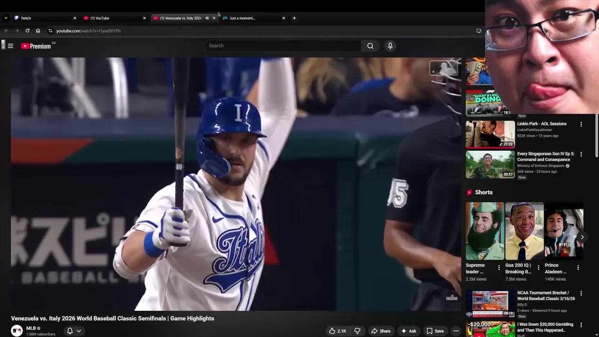The width and height of the screenshot is (599, 337).
Task: Click the page vertical scrollbar
Action: 597,135
